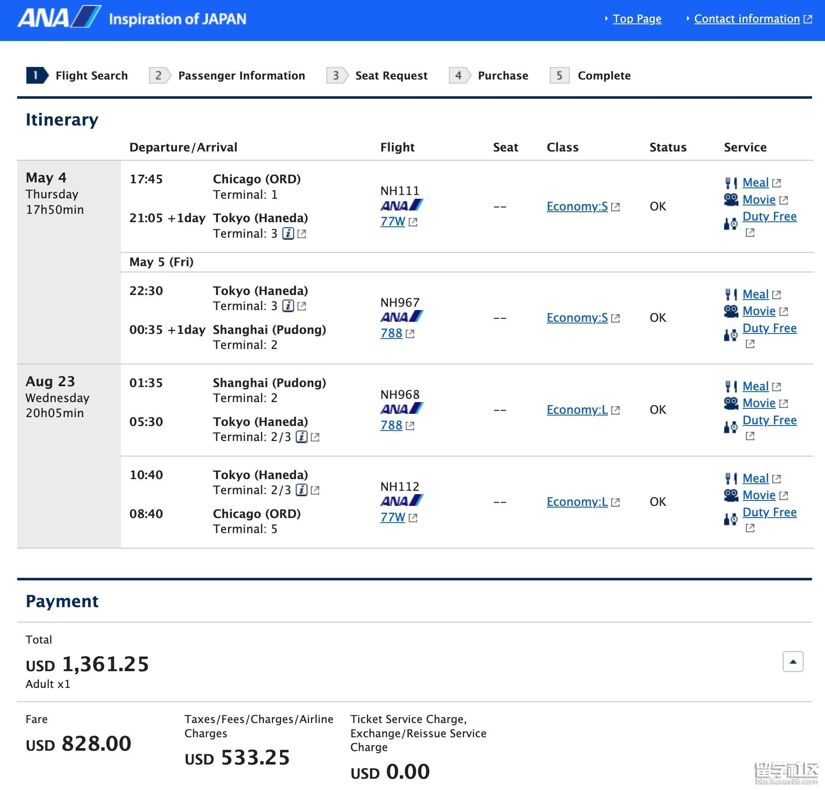The height and width of the screenshot is (790, 825).
Task: Click the duty free bottle icon for NH967
Action: 731,335
